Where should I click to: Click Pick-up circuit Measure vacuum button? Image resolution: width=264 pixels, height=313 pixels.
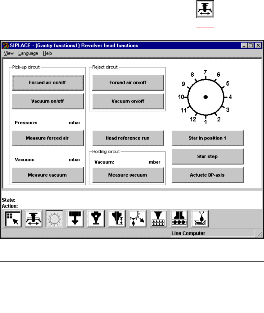pyautogui.click(x=48, y=175)
